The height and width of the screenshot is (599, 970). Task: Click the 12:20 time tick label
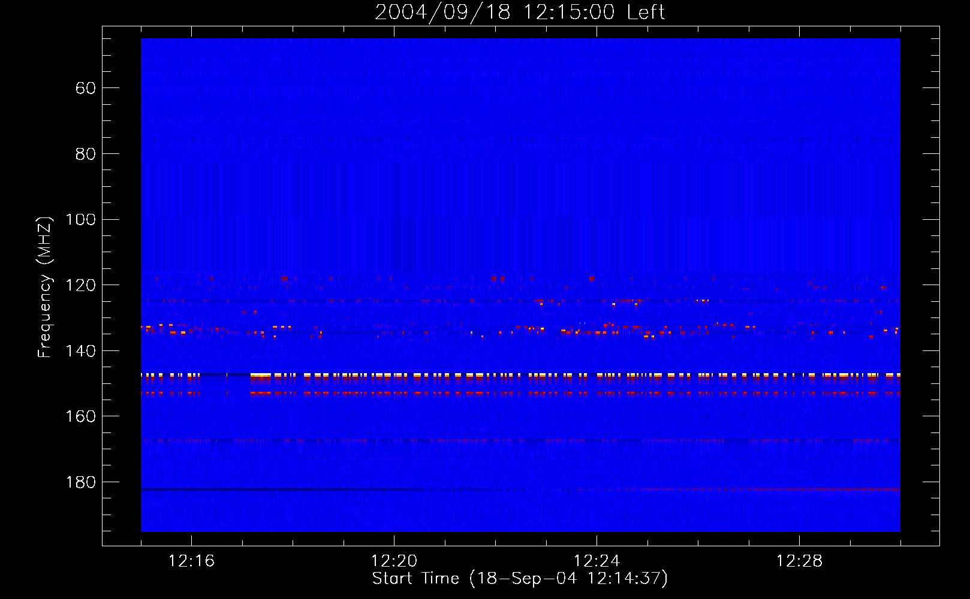click(x=394, y=561)
